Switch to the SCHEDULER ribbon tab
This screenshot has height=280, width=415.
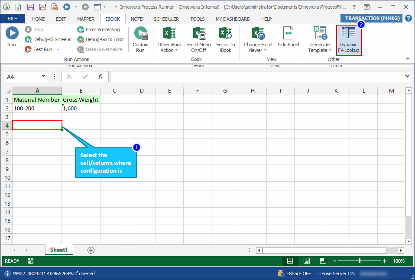(x=166, y=19)
